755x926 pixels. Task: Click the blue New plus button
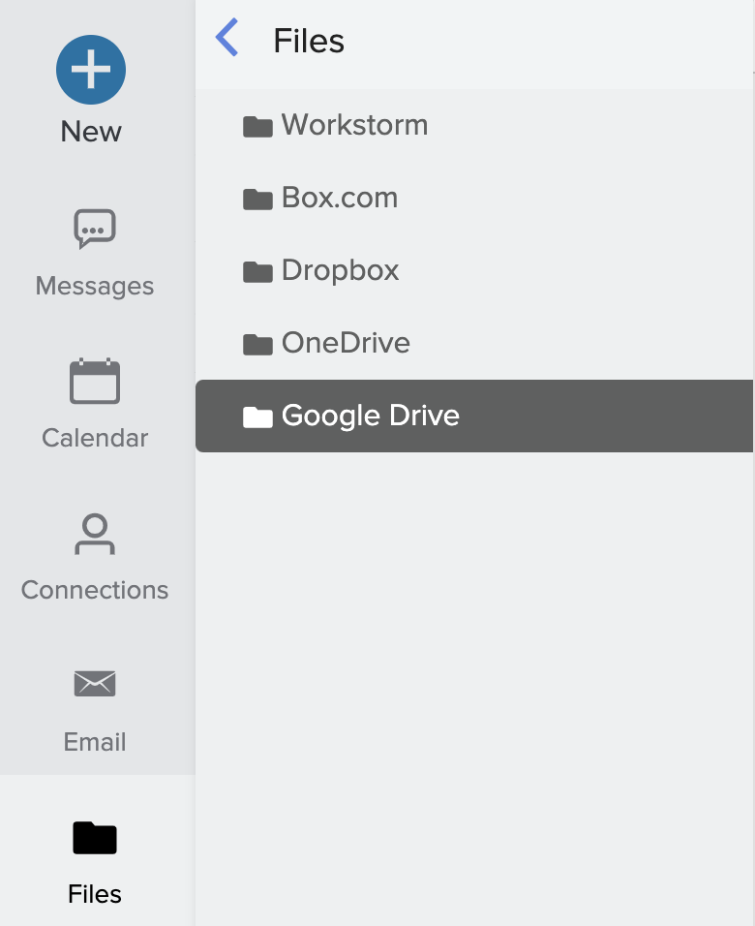click(x=91, y=70)
